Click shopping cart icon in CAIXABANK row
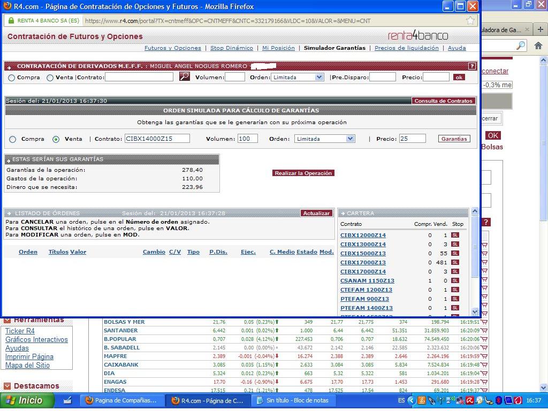 484,365
